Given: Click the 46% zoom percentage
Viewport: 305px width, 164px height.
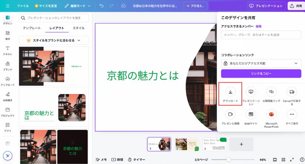Looking at the screenshot, I should [263, 159].
